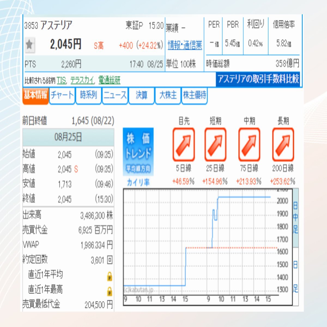Screen dimensions: 327x327
Task: Click the アステリアの取引手数料比較 banner
Action: click(x=258, y=79)
